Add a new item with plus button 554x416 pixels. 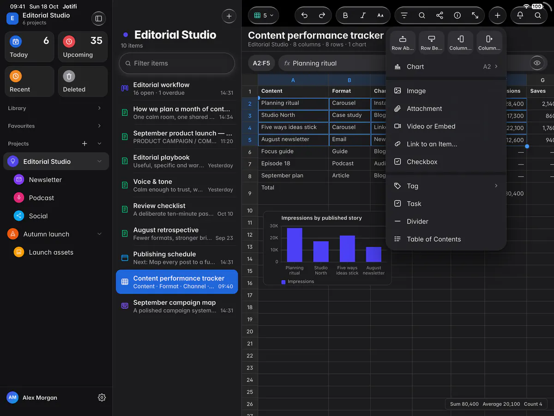tap(229, 16)
